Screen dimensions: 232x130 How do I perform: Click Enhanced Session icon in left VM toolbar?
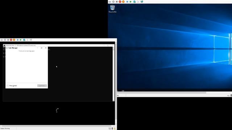point(31,40)
